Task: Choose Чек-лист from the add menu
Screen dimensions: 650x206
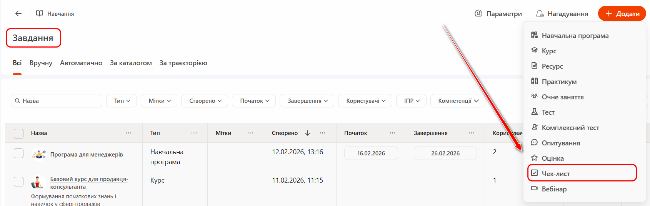Action: [x=555, y=174]
